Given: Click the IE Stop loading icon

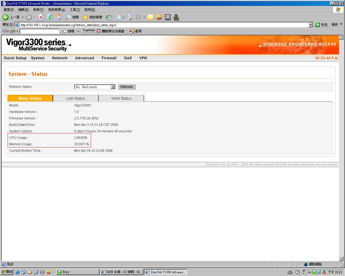Looking at the screenshot, I should click(x=41, y=17).
